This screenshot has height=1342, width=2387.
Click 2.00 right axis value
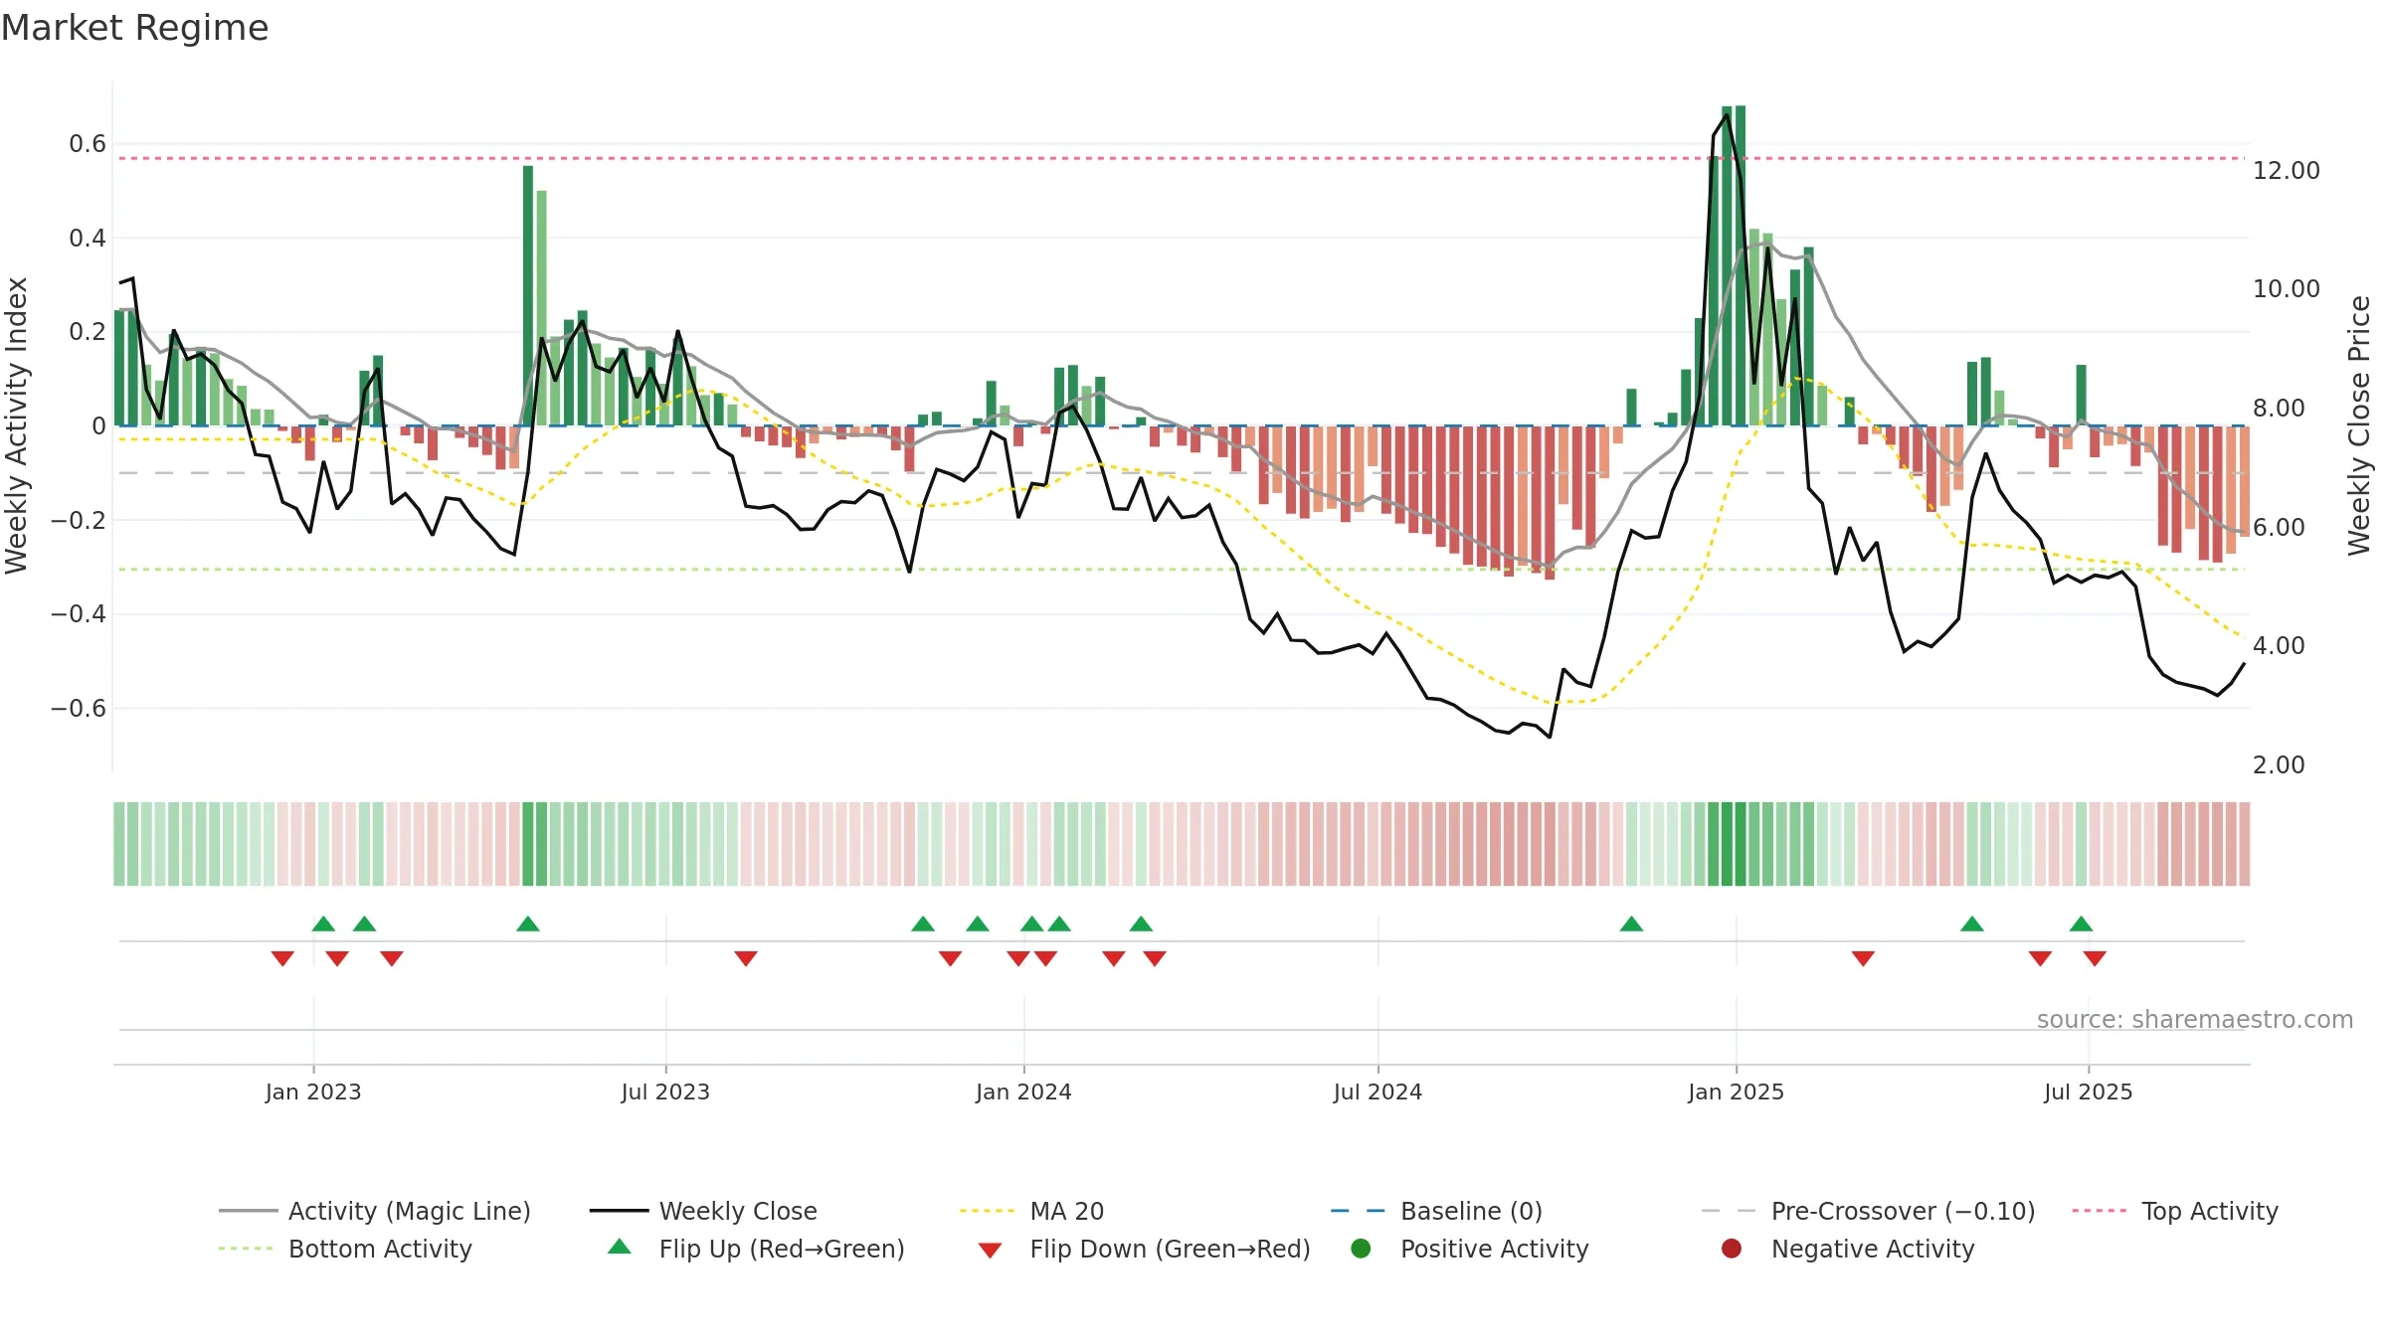[x=2279, y=764]
